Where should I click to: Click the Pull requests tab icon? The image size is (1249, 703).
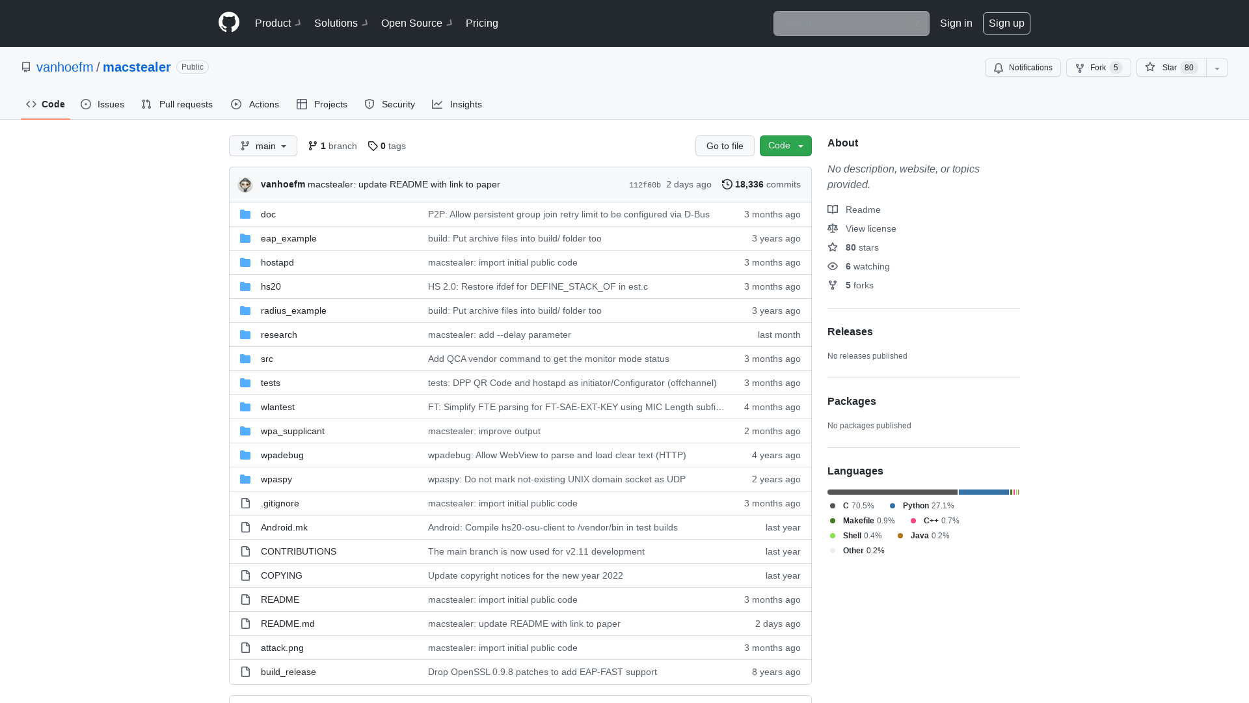(x=146, y=105)
